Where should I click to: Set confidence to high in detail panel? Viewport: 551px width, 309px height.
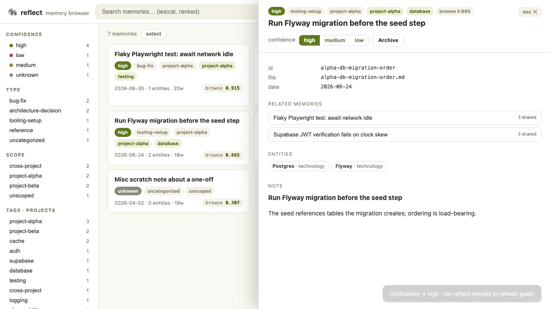tap(310, 40)
